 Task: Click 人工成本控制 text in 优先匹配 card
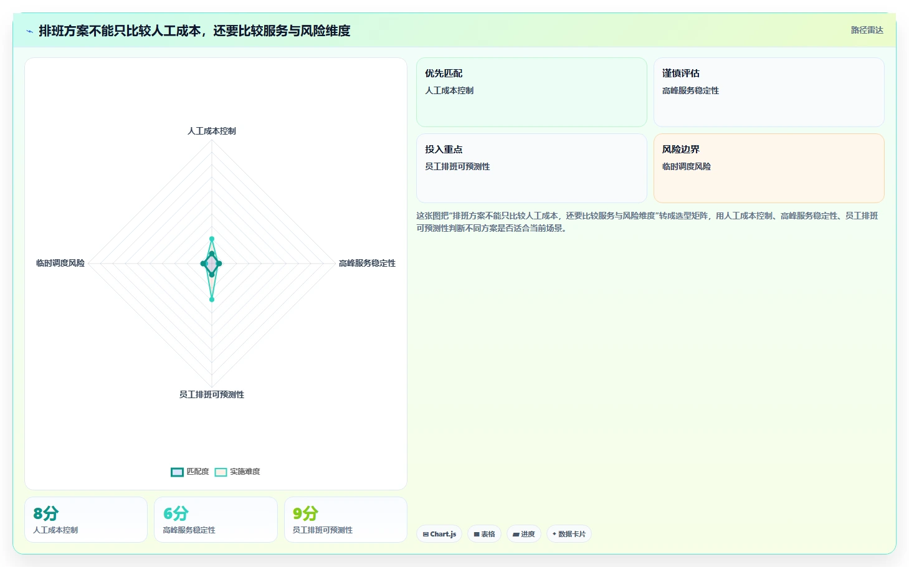(x=449, y=90)
